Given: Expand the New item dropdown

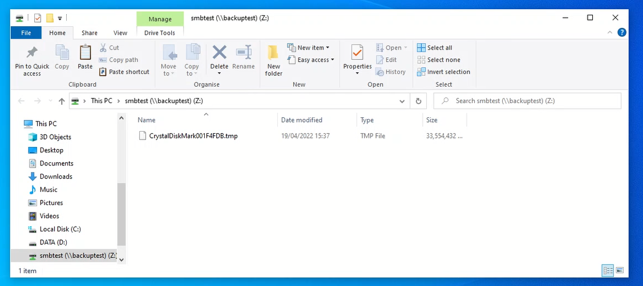Looking at the screenshot, I should click(x=327, y=47).
